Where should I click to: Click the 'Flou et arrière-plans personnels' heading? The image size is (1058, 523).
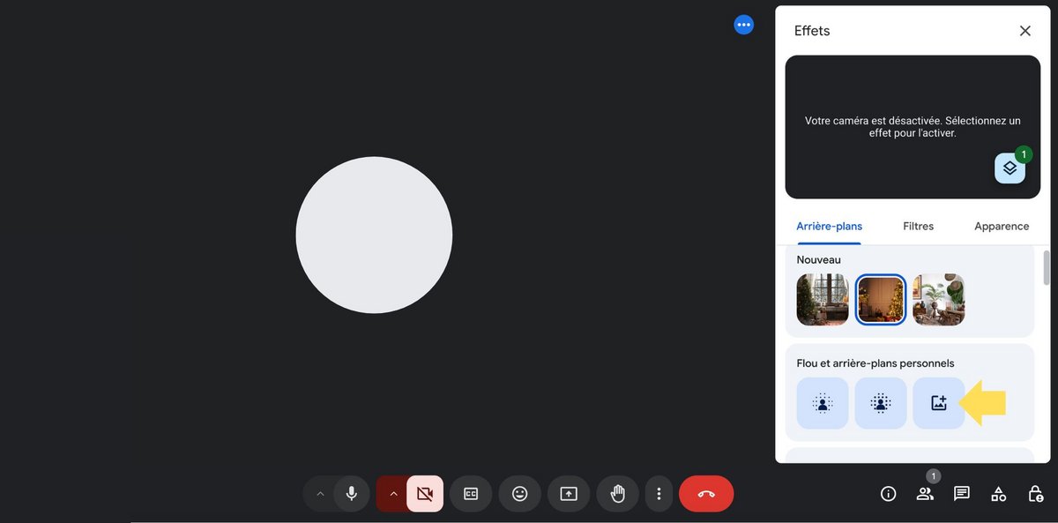point(875,363)
